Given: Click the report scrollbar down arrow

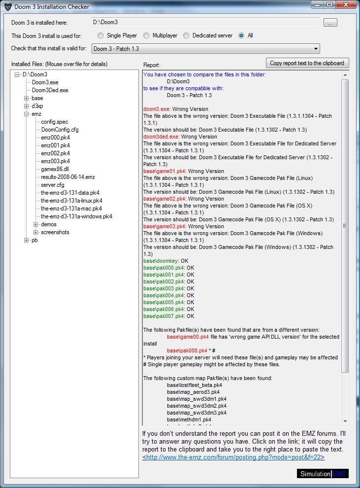Looking at the screenshot, I should tap(345, 421).
